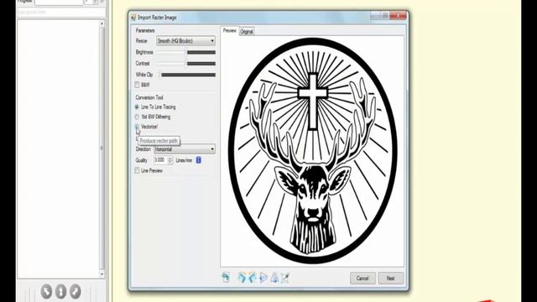Click the deer logo preview image
This screenshot has height=302, width=537.
[x=313, y=151]
